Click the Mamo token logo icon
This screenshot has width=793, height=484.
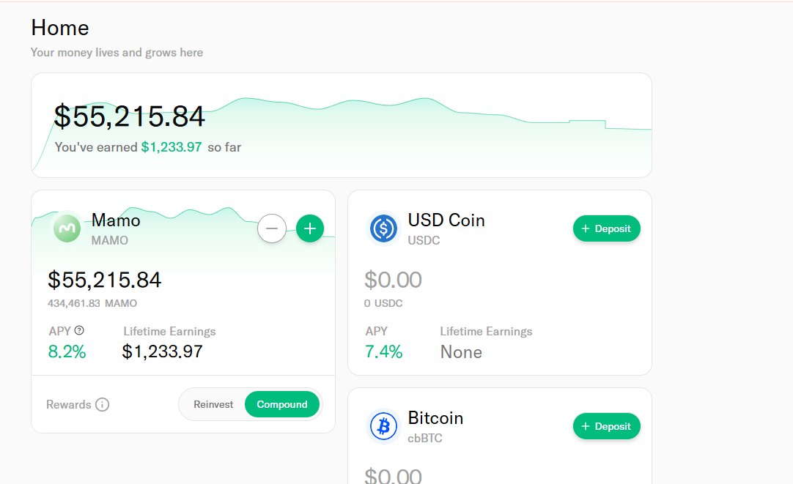(x=67, y=228)
